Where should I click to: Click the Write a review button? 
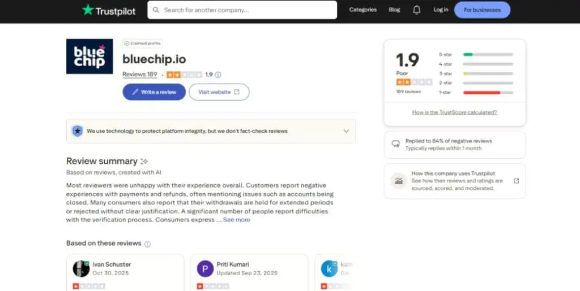pos(154,92)
